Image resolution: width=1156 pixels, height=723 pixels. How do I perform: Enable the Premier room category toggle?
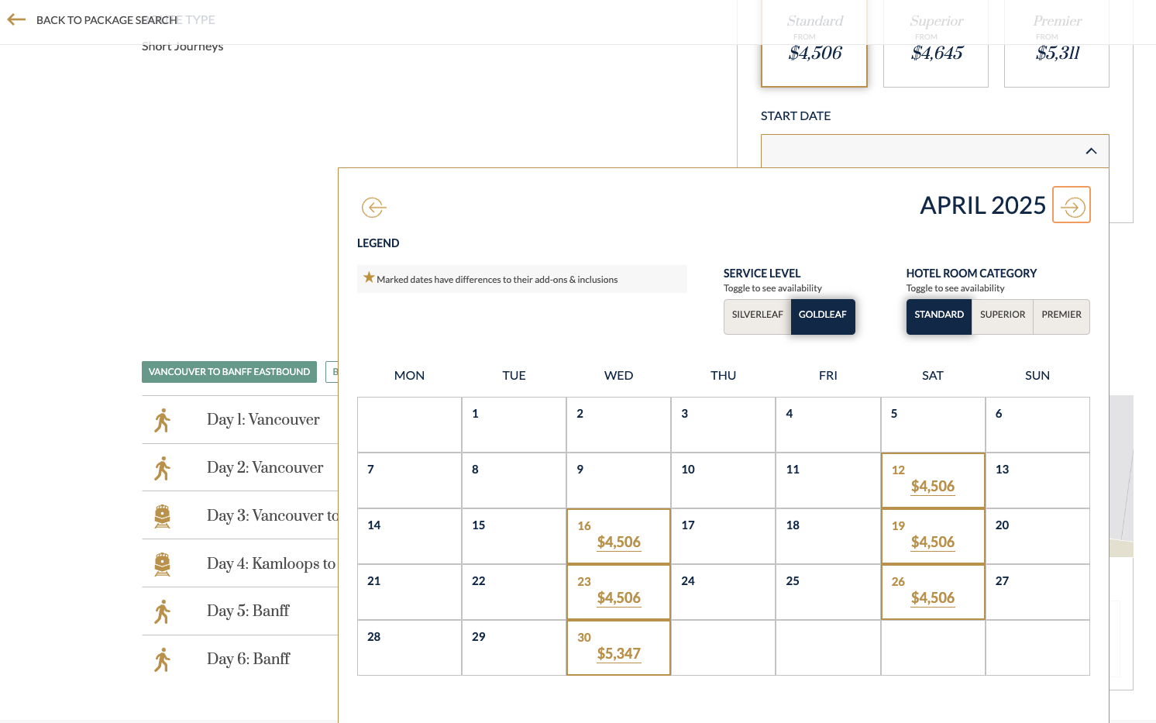[x=1061, y=315]
